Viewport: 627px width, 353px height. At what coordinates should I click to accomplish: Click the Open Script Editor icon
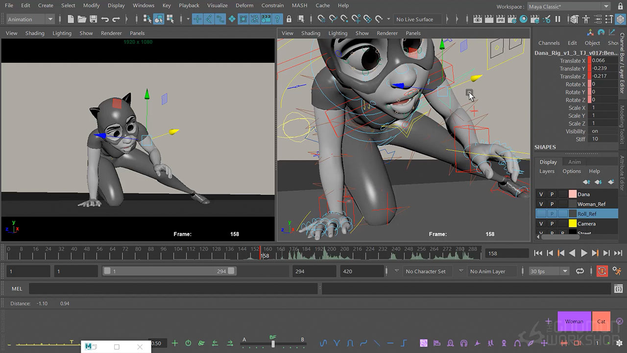[618, 289]
